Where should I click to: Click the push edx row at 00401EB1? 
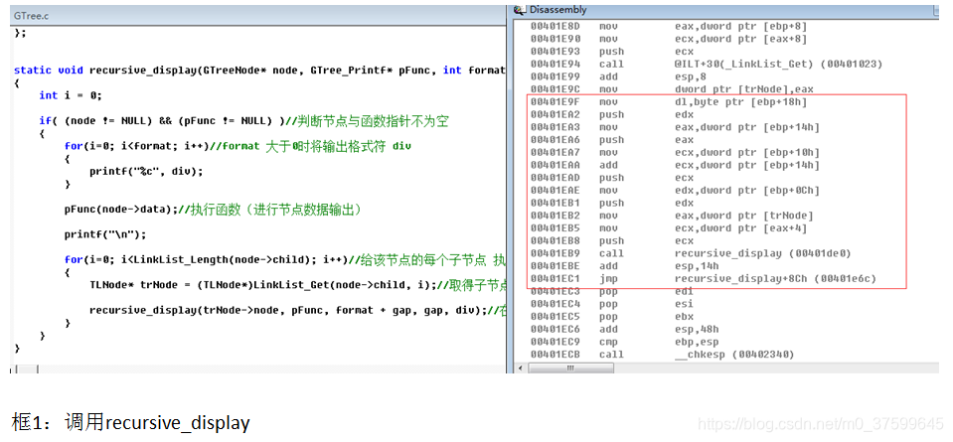click(612, 203)
